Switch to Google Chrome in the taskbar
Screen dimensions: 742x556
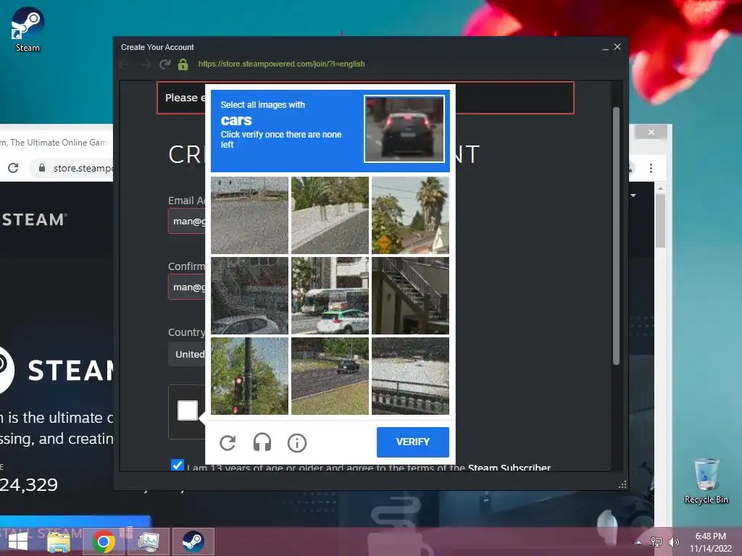(104, 542)
